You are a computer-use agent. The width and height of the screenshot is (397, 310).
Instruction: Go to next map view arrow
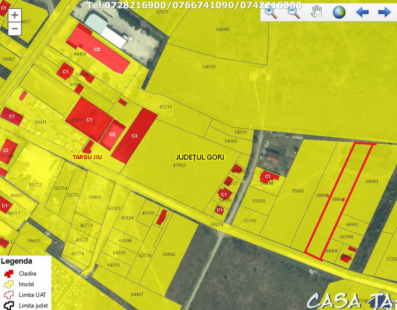tap(384, 12)
